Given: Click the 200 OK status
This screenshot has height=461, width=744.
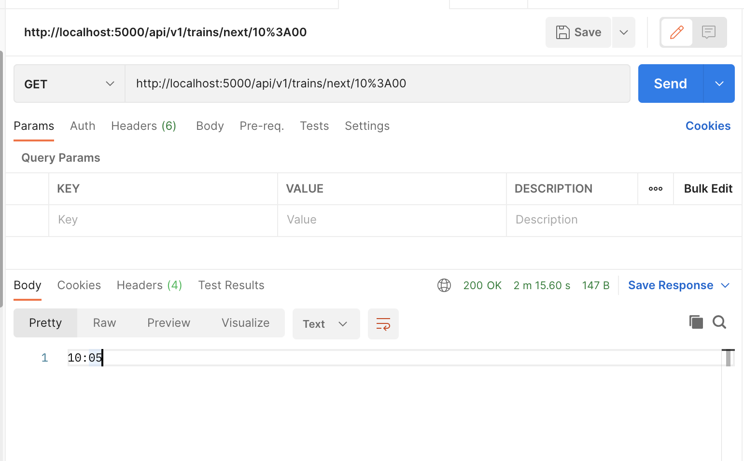Looking at the screenshot, I should click(482, 286).
